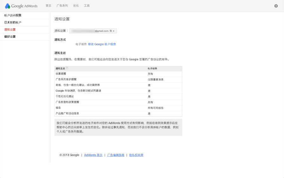Viewport: 284px width, 178px height.
Task: Click 是 value in 个性化优化建议 row
Action: (x=149, y=96)
